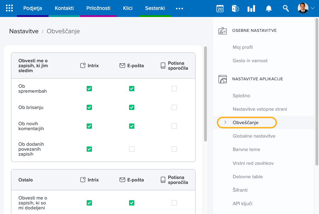Click the document clock icon in header
The height and width of the screenshot is (214, 319).
point(236,8)
